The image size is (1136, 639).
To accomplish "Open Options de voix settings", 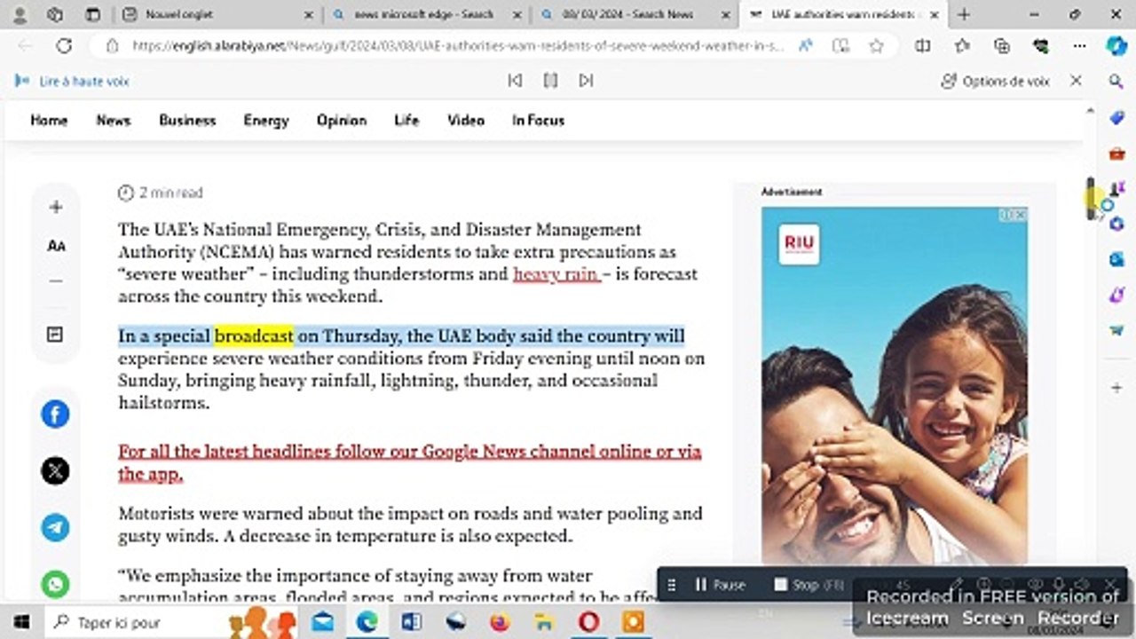I will pyautogui.click(x=995, y=81).
